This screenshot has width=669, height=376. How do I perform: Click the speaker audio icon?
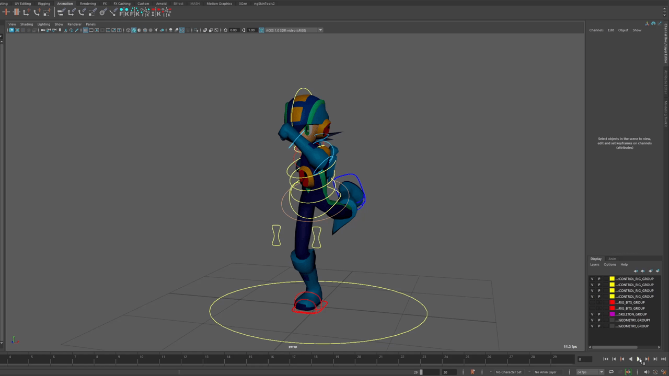[646, 372]
